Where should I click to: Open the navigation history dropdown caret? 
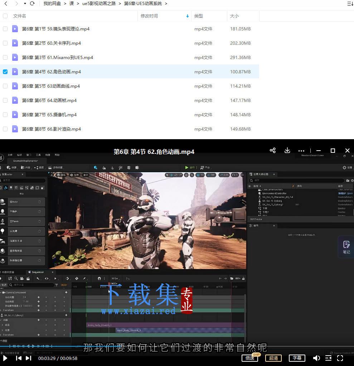coord(25,4)
